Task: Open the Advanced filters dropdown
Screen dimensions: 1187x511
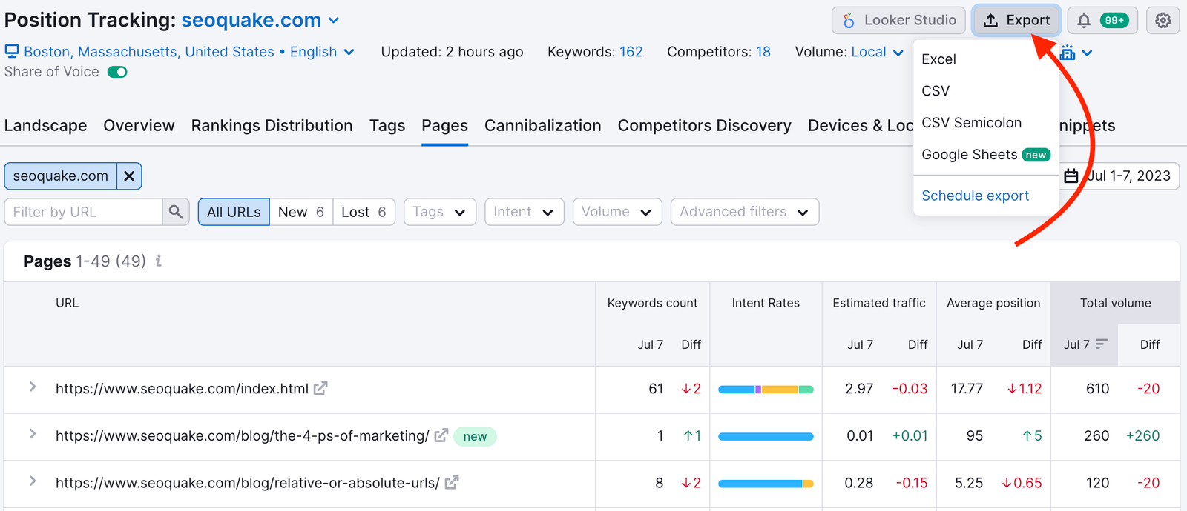Action: pos(744,212)
